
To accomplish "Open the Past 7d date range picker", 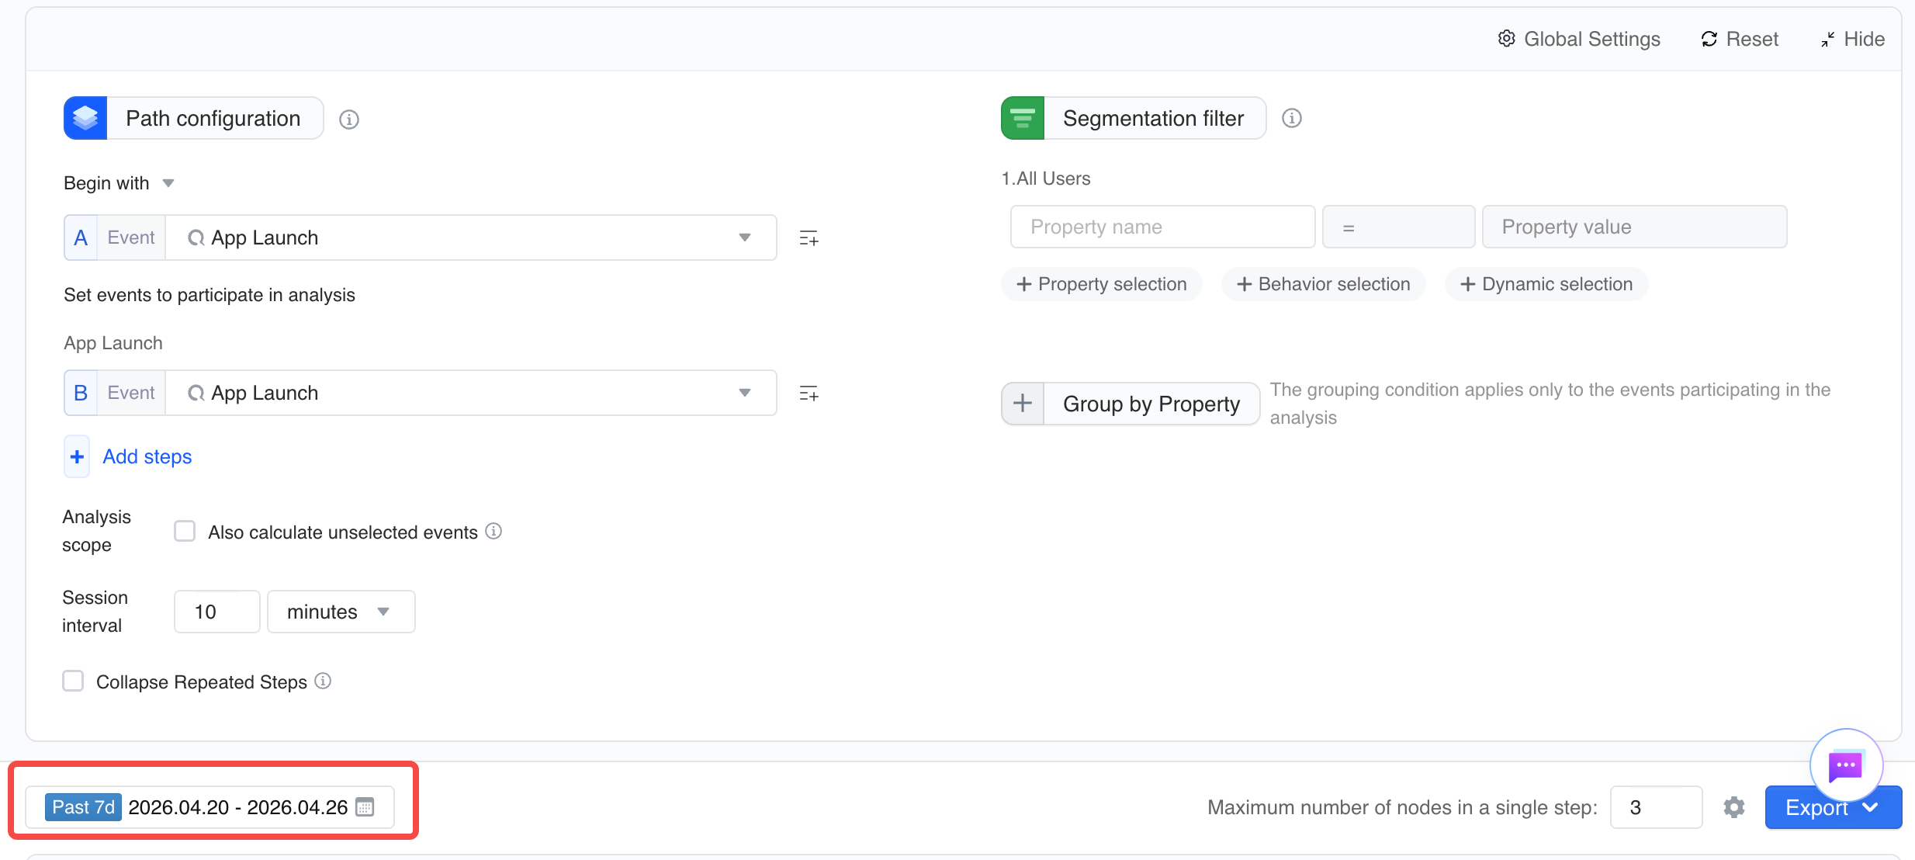I will [210, 807].
